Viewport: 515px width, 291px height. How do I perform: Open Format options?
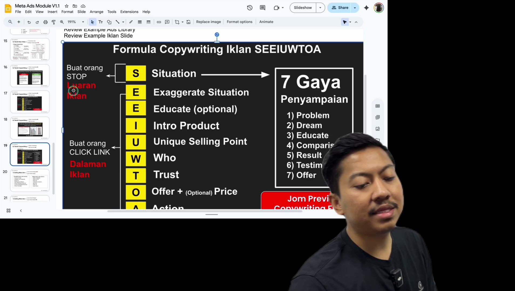pos(239,22)
